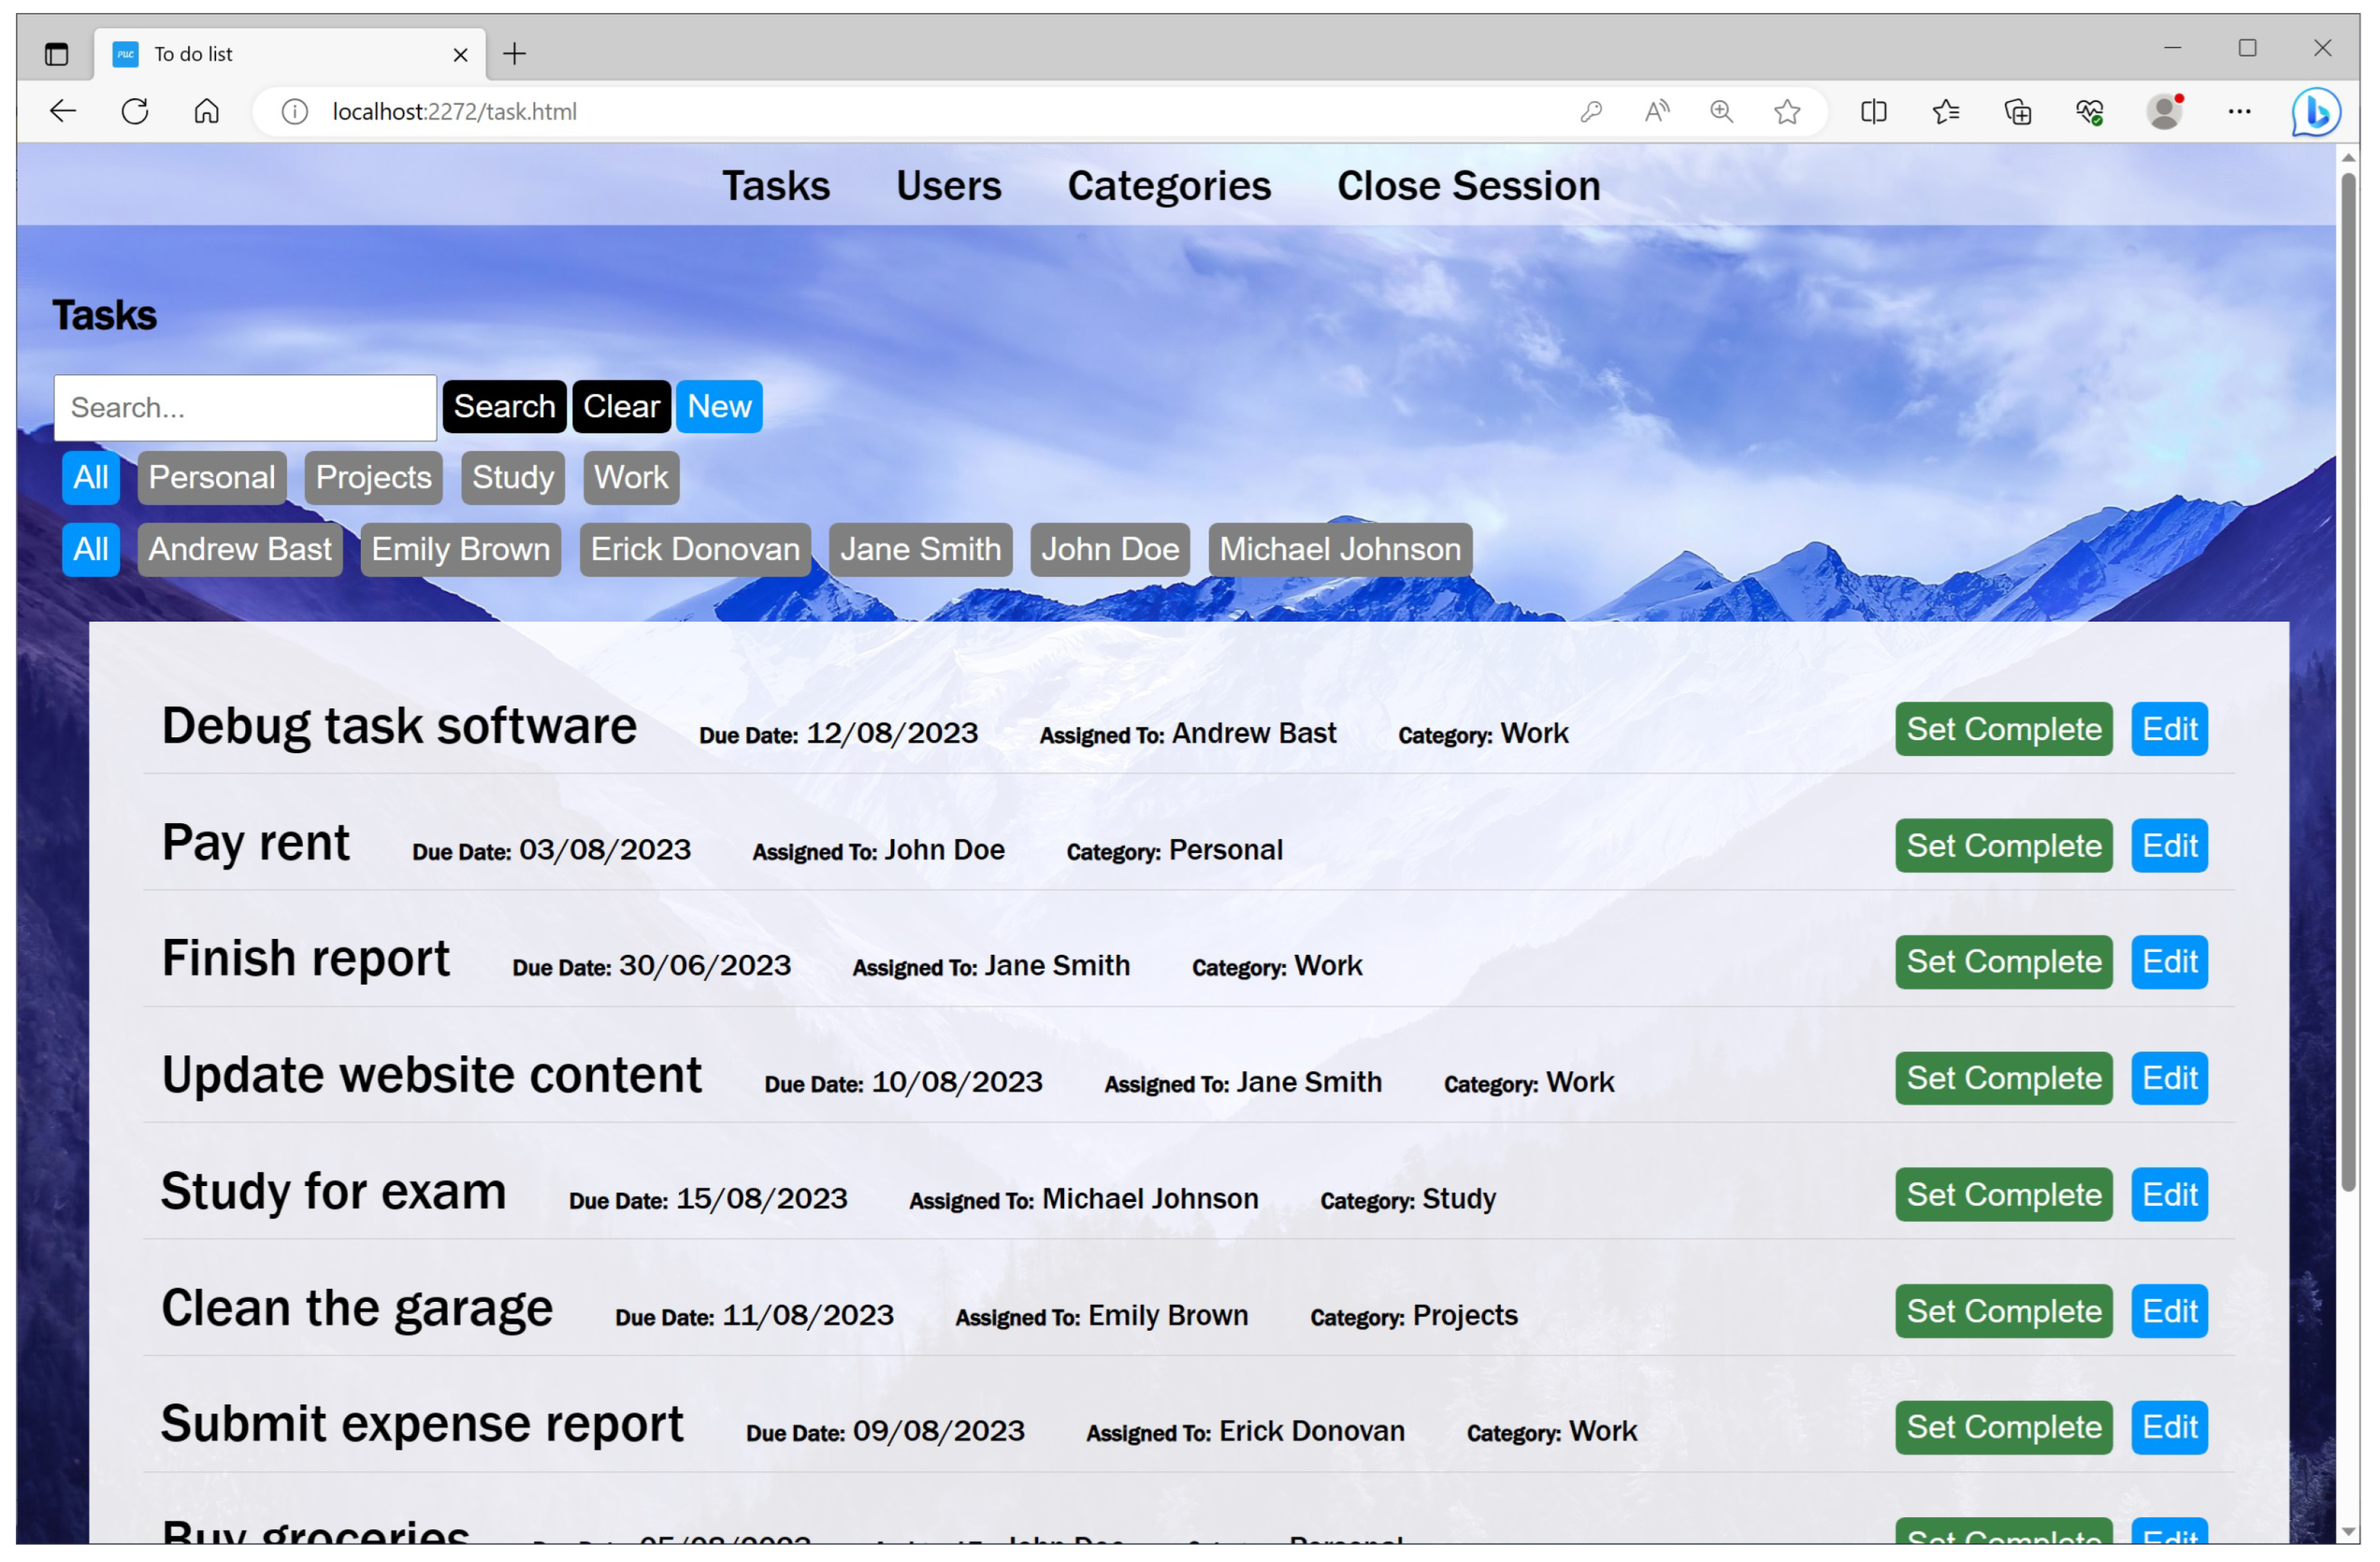Screen dimensions: 2380x1562
Task: Open the Bing sidebar icon
Action: pos(2314,111)
